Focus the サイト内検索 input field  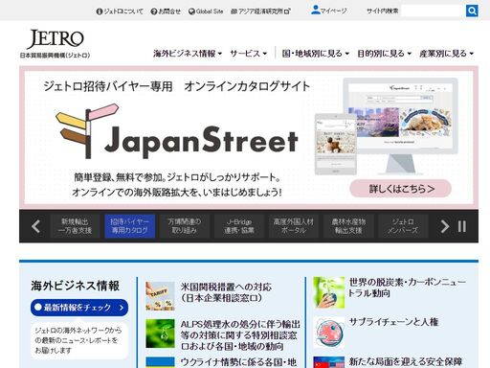(434, 11)
